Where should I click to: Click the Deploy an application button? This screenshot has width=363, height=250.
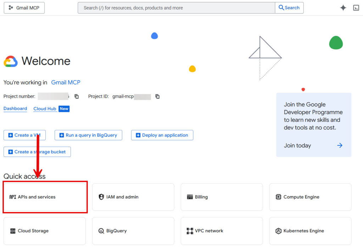pos(162,135)
